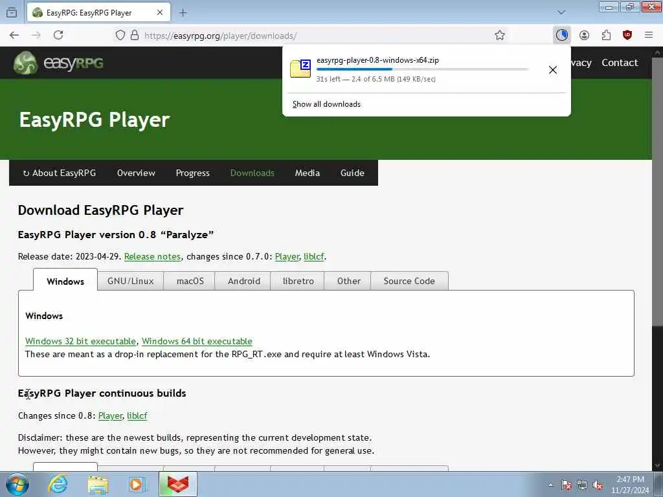This screenshot has height=497, width=663.
Task: Open the Firefox hamburger menu
Action: click(x=649, y=36)
